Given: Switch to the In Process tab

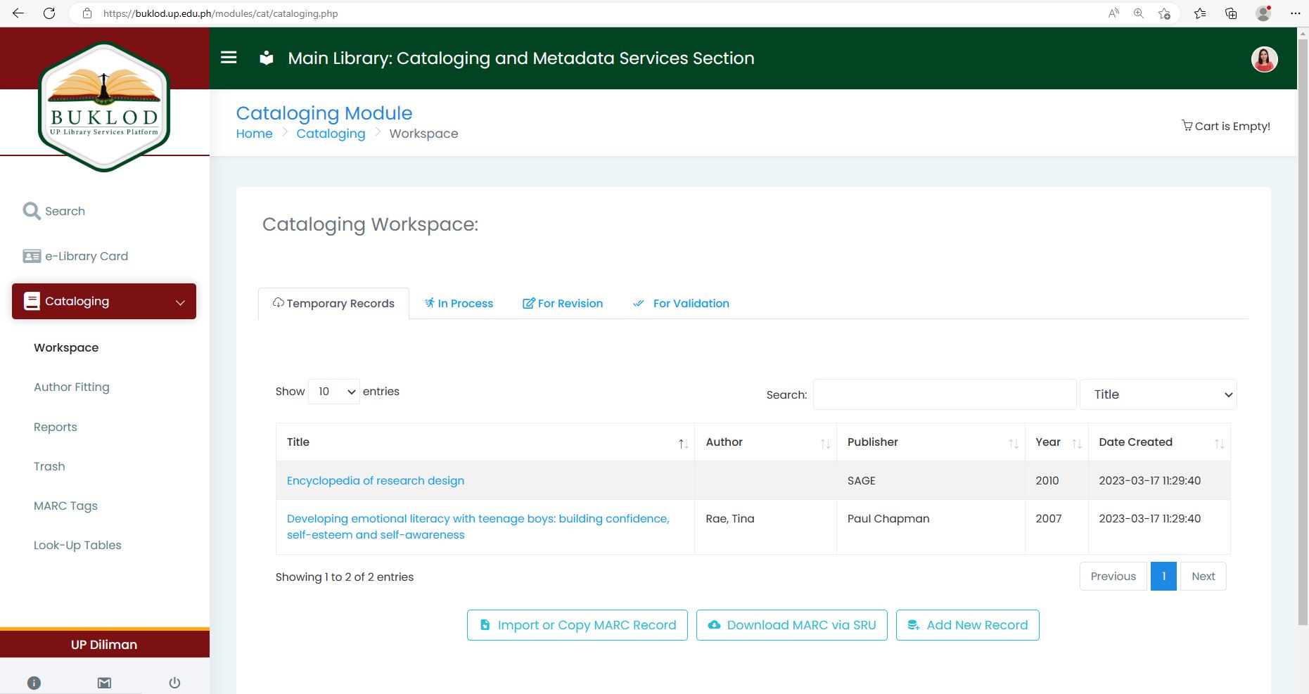Looking at the screenshot, I should [459, 303].
